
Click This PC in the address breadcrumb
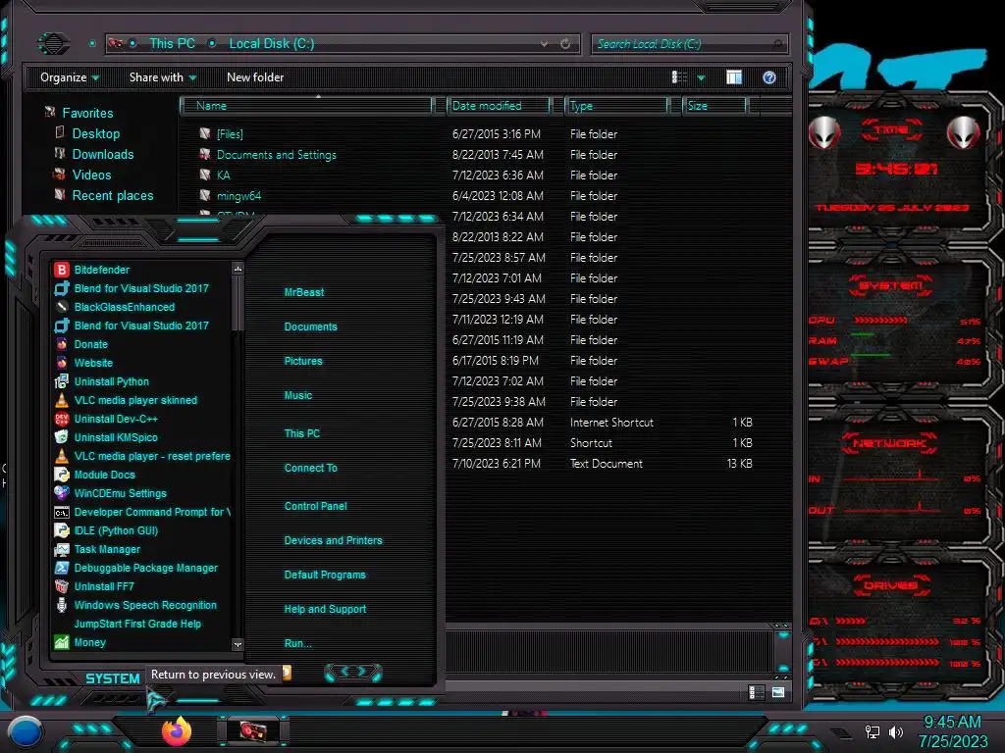tap(173, 43)
